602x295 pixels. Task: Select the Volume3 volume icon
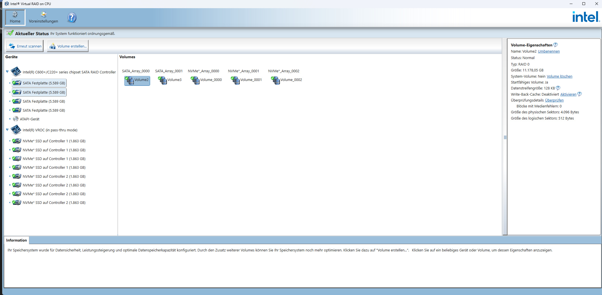coord(162,80)
